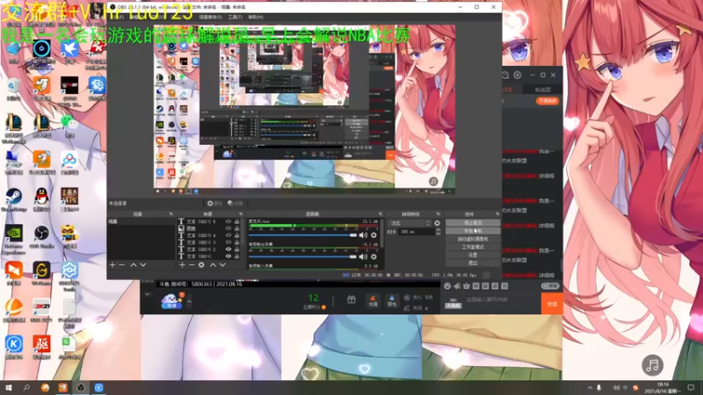703x395 pixels.
Task: Open OBS Studio desktop shortcut
Action: tap(41, 236)
